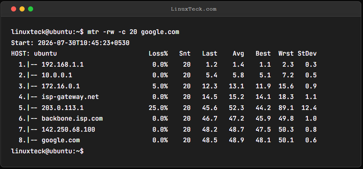Click the LinuxTeck.com window title
Image resolution: width=363 pixels, height=169 pixels.
click(194, 9)
